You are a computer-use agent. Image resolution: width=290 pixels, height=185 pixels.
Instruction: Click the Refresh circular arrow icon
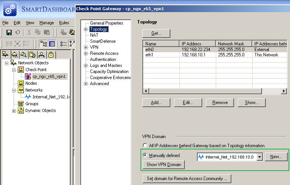pyautogui.click(x=18, y=33)
